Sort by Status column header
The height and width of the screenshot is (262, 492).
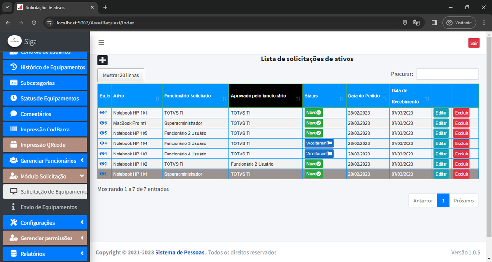[x=324, y=96]
